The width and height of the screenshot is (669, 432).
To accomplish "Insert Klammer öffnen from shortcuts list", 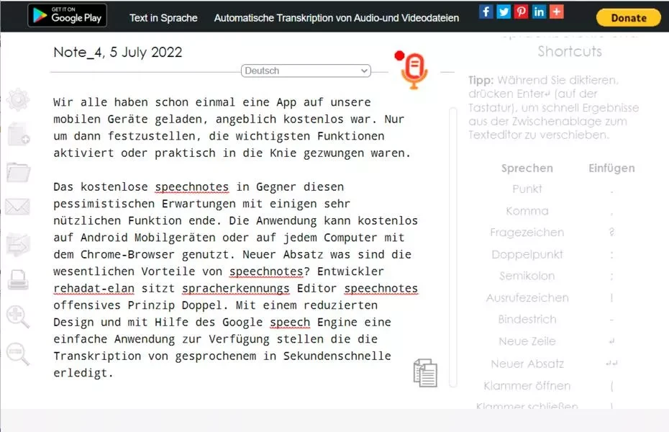I will 527,386.
